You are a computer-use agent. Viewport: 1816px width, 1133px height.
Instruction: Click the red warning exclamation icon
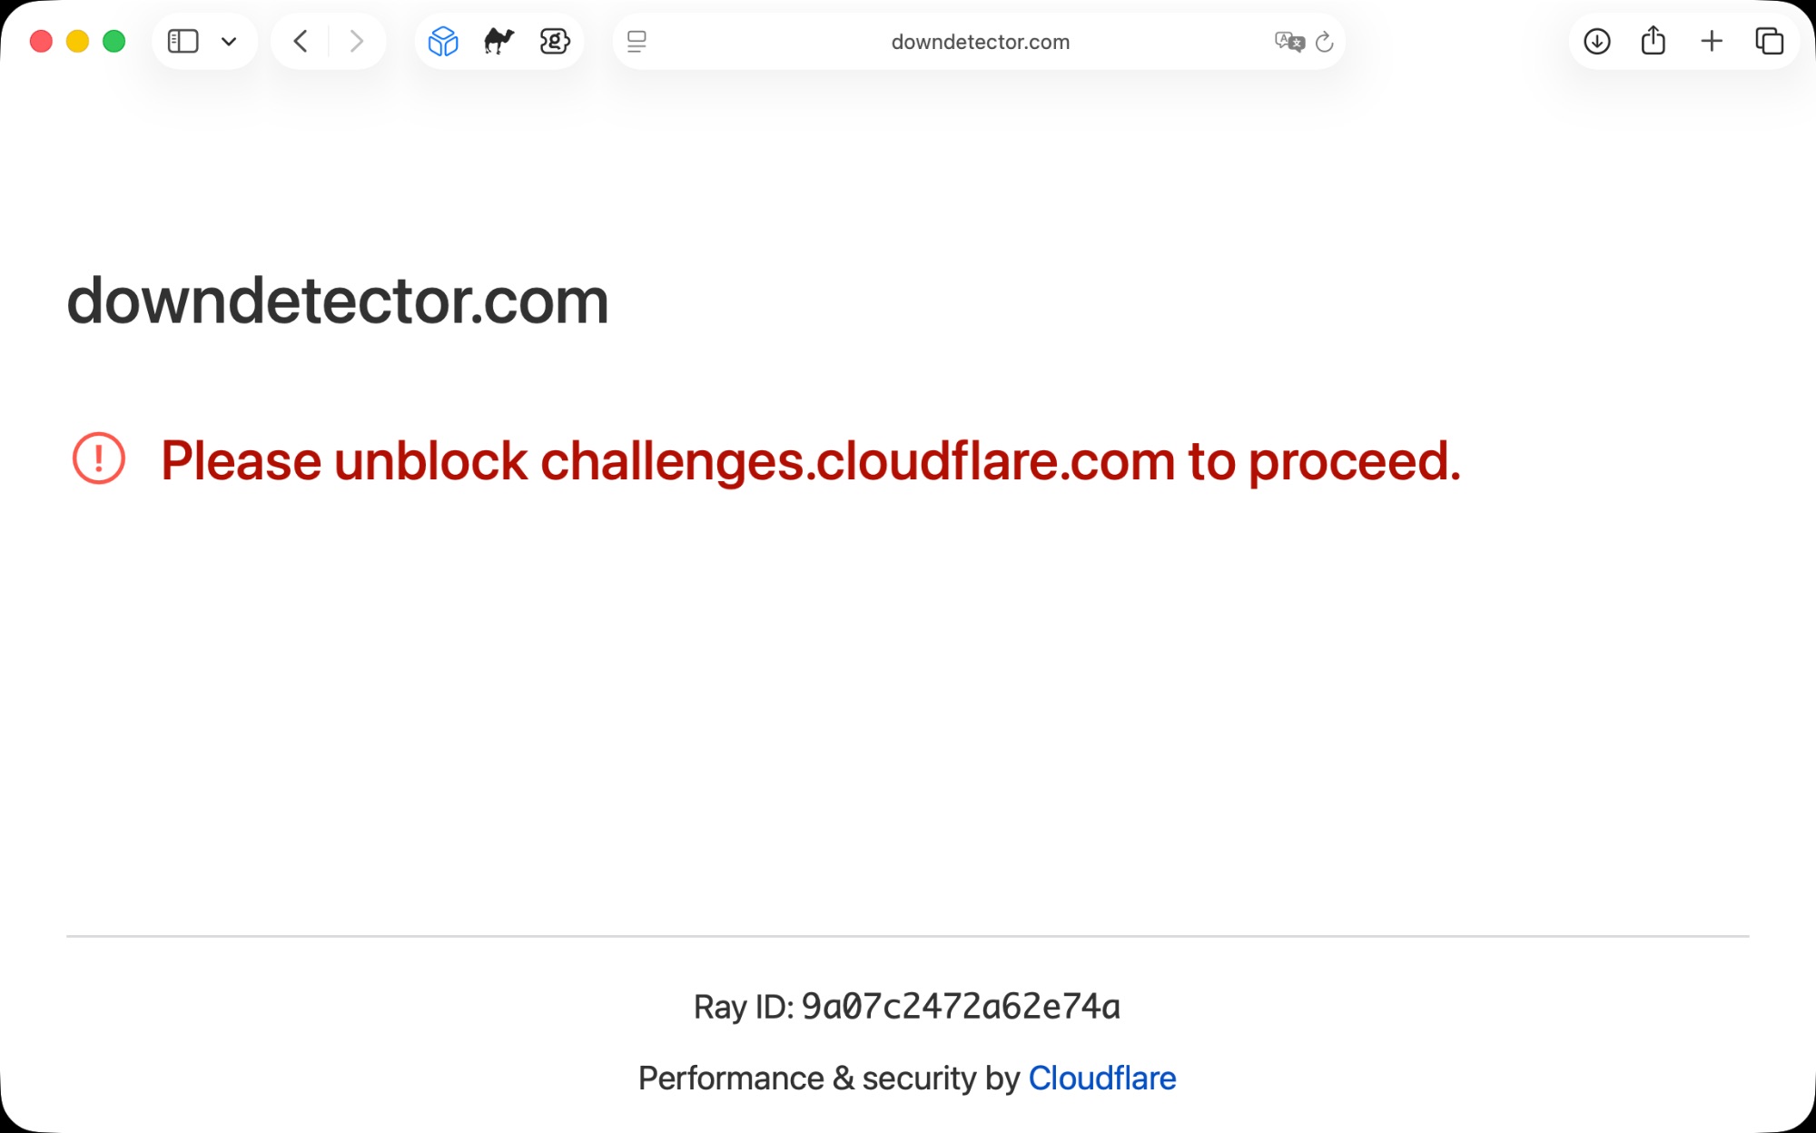(99, 458)
